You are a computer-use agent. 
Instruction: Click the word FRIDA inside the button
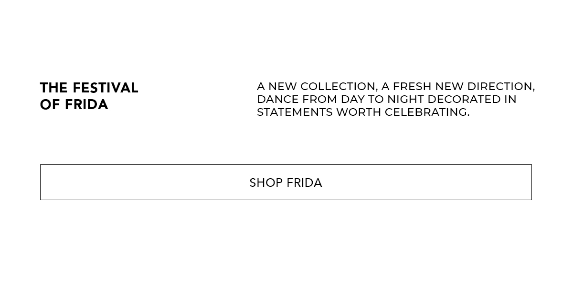pos(304,183)
